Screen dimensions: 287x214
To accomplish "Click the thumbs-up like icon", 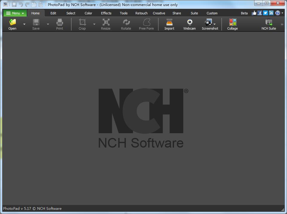I will pyautogui.click(x=254, y=13).
